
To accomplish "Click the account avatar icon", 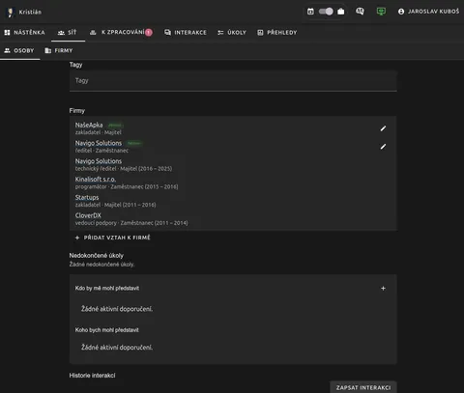I will pos(401,12).
